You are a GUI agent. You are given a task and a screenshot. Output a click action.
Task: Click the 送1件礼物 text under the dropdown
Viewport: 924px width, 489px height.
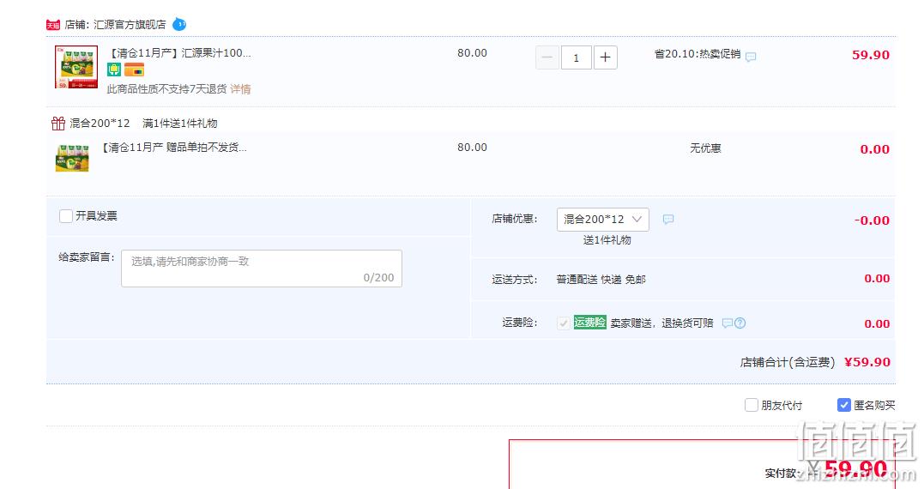[607, 240]
